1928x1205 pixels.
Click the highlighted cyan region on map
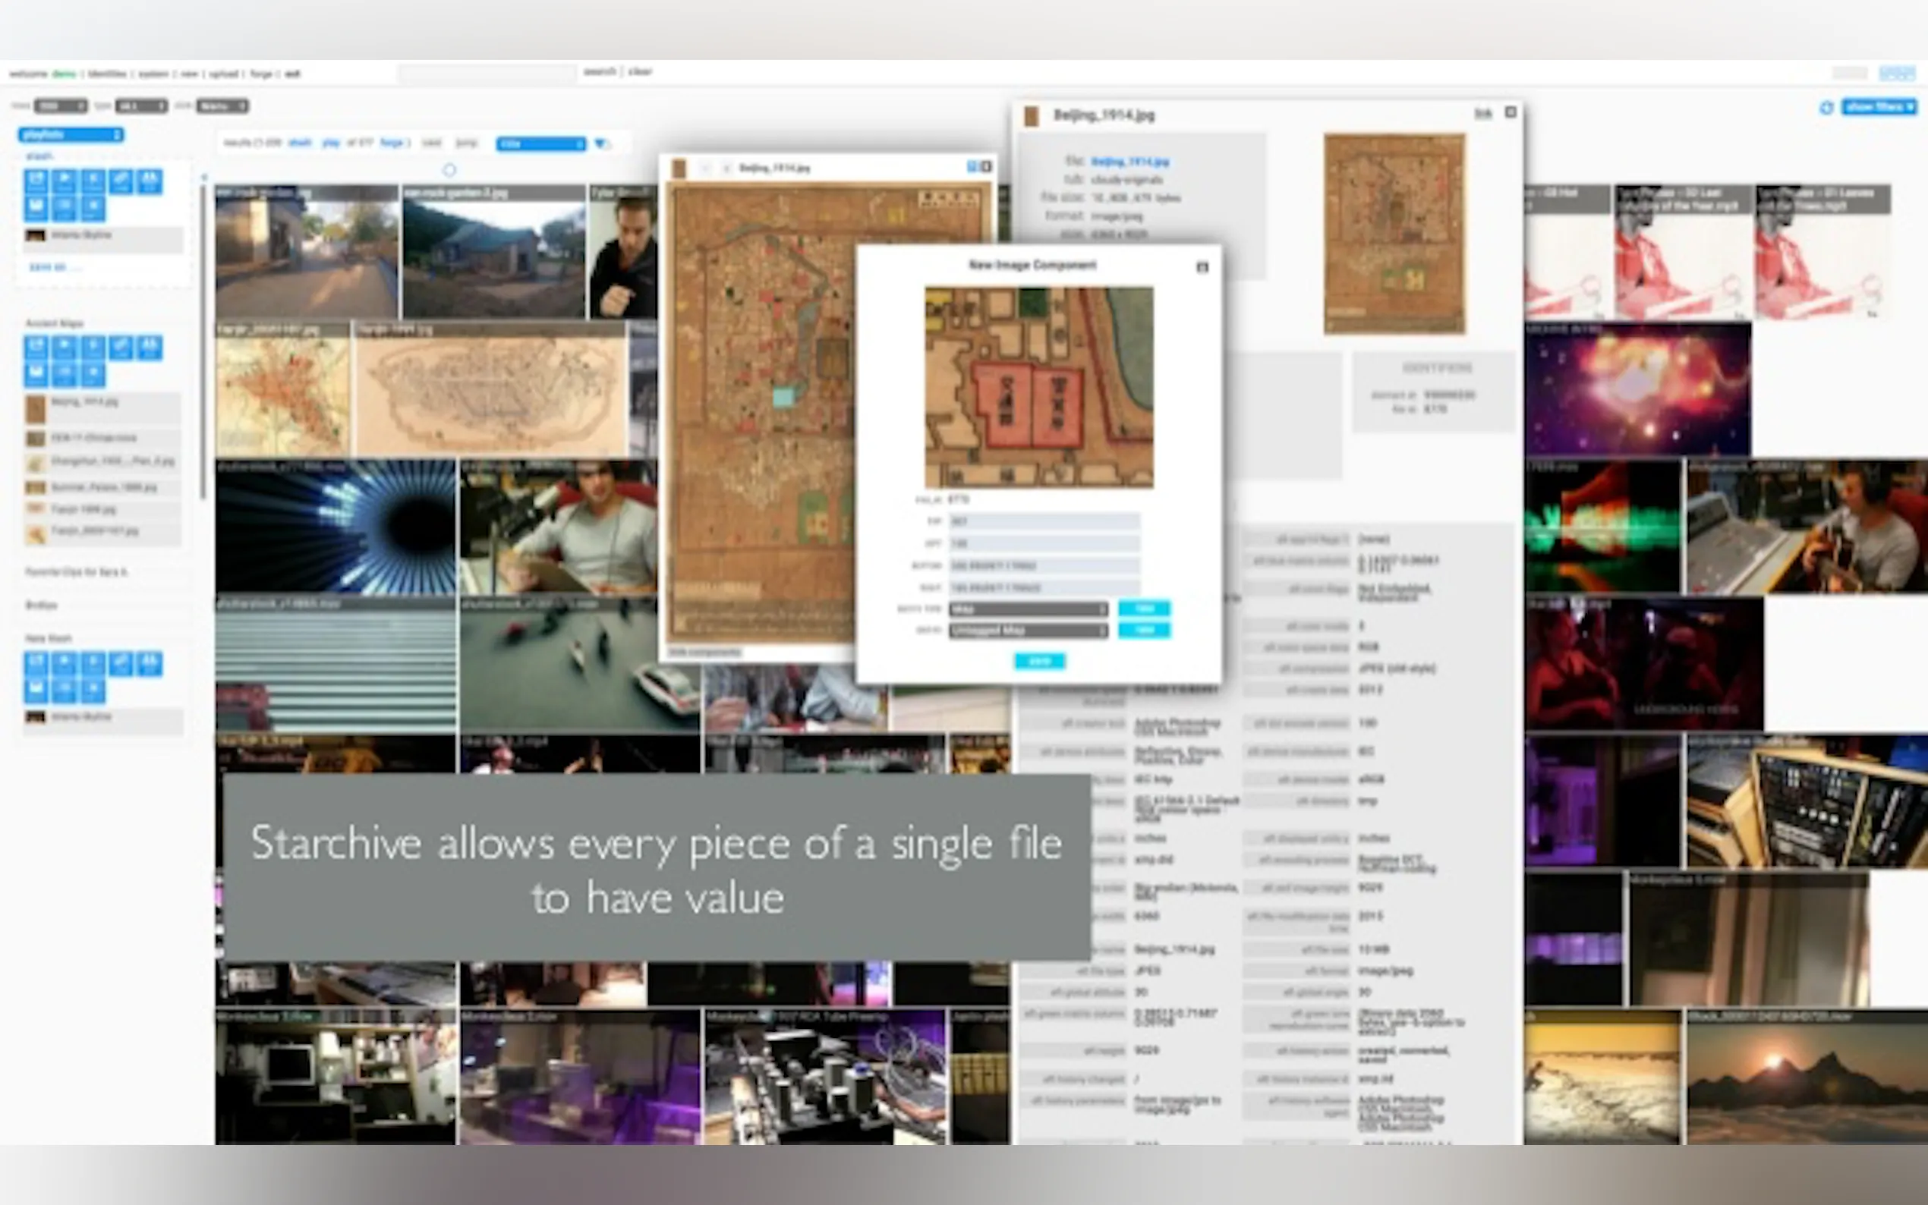coord(783,397)
